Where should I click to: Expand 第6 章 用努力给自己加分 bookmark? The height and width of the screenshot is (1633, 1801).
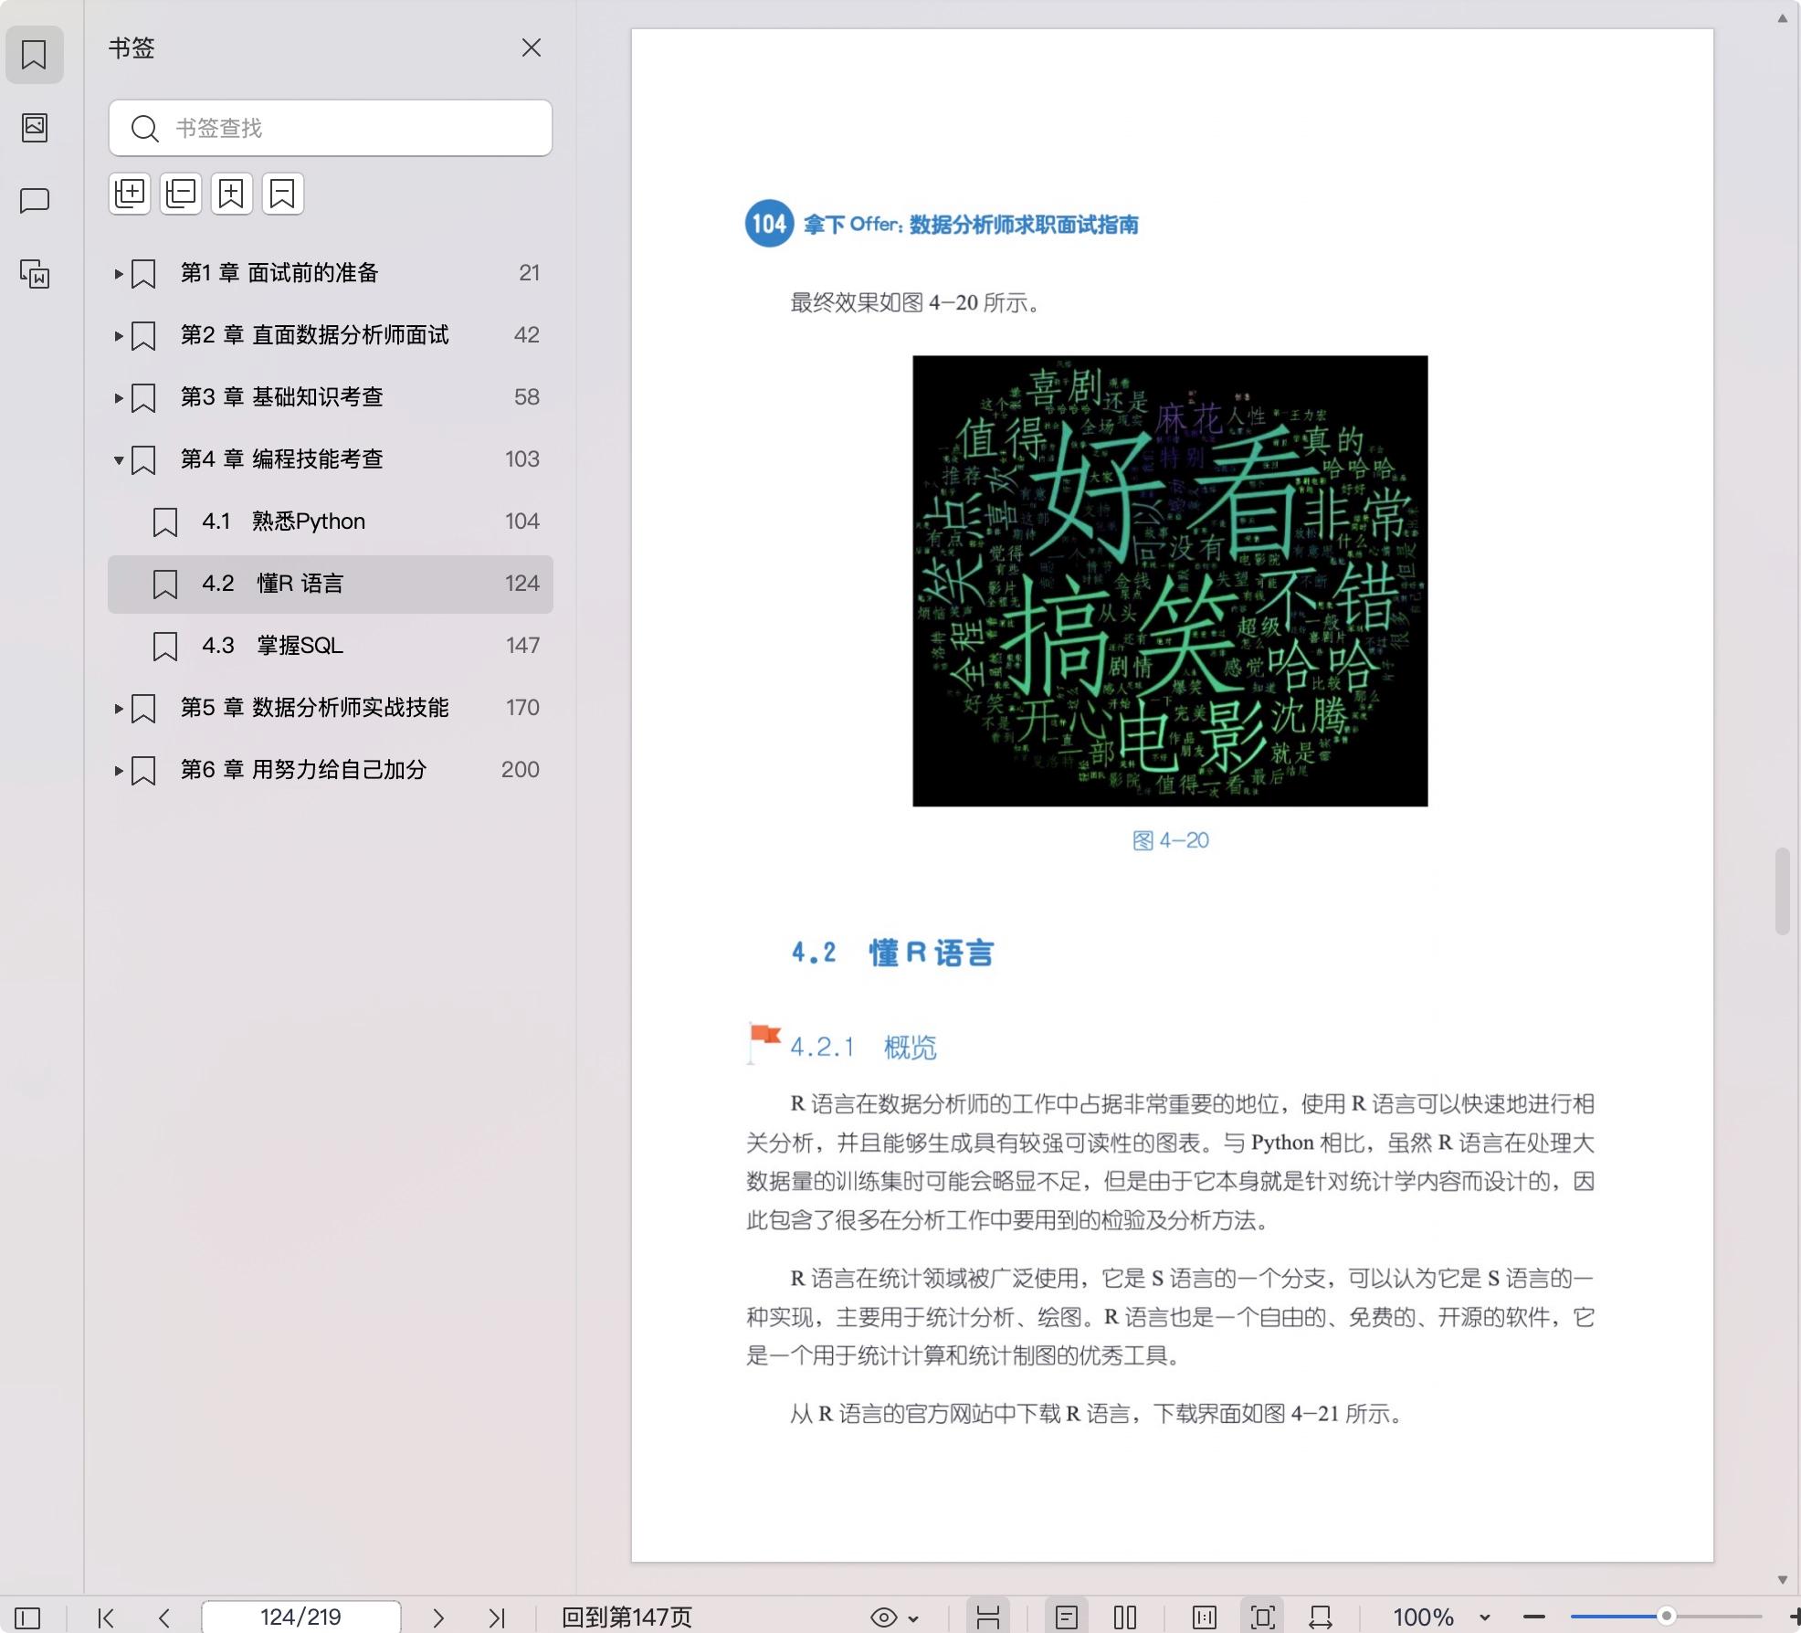pos(118,770)
